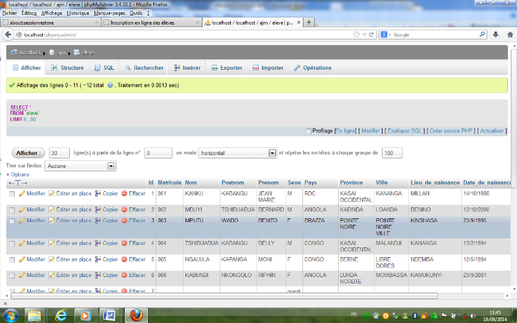Close the phpMyAdmin eleve tab
The height and width of the screenshot is (323, 517).
point(299,23)
